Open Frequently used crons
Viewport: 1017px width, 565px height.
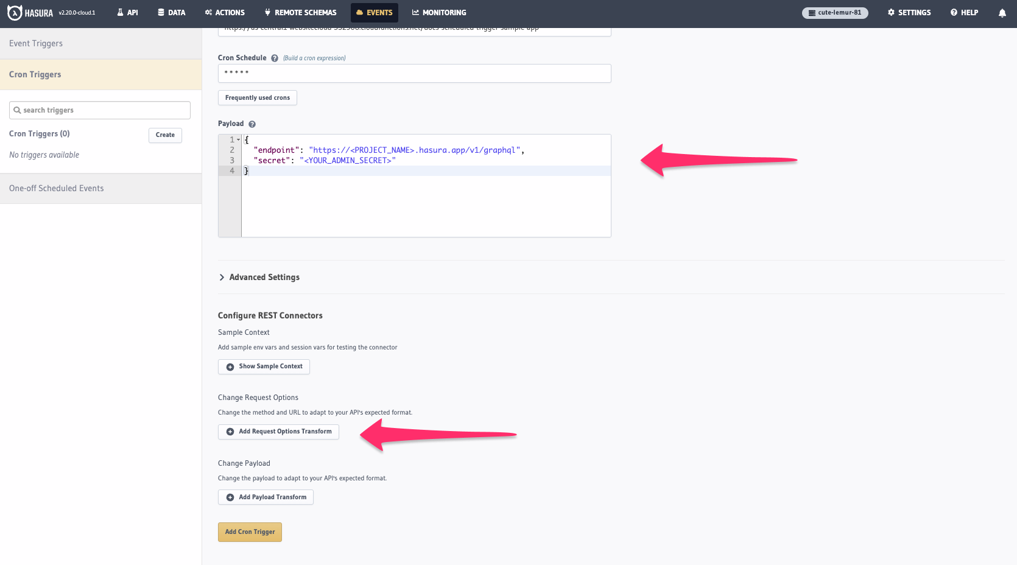[x=257, y=97]
